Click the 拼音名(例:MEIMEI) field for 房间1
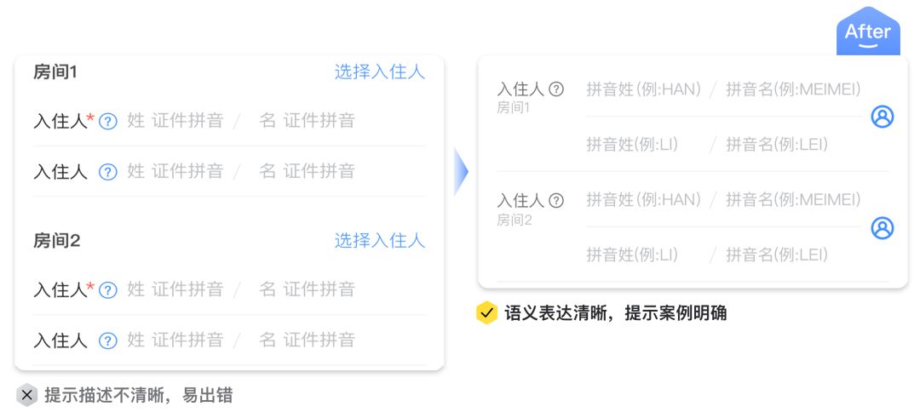 pos(793,89)
